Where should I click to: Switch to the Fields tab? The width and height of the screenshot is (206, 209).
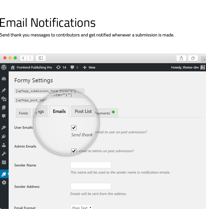pyautogui.click(x=23, y=113)
